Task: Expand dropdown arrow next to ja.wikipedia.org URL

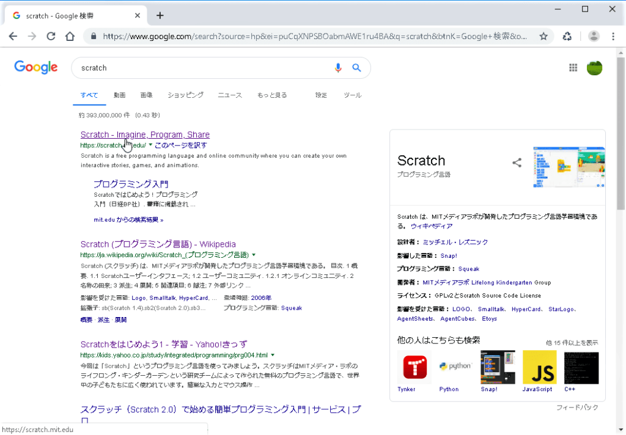Action: (x=254, y=255)
